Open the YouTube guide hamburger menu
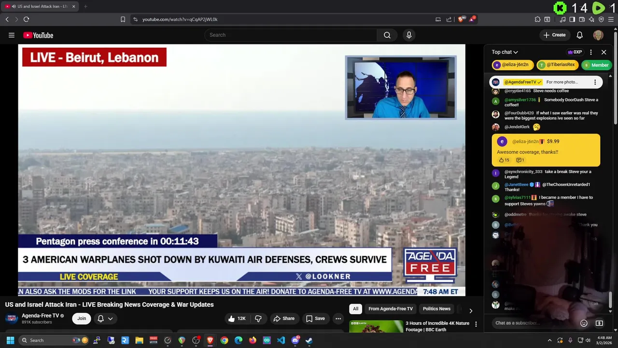The image size is (618, 348). click(12, 35)
